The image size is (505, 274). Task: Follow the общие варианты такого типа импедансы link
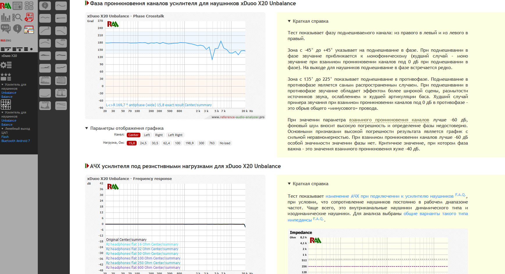(x=436, y=214)
